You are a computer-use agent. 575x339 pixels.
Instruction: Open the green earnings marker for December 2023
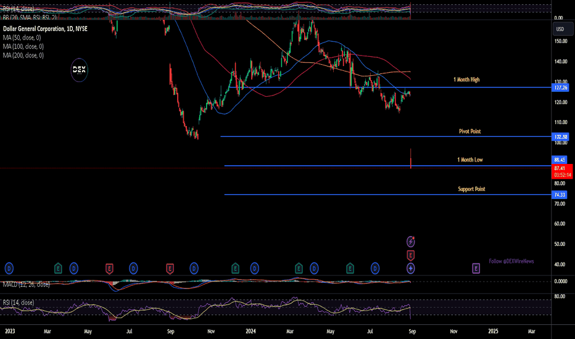pos(236,269)
